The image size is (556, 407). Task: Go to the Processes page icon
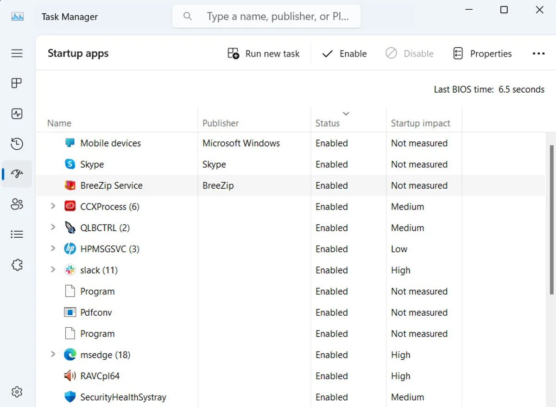[17, 83]
